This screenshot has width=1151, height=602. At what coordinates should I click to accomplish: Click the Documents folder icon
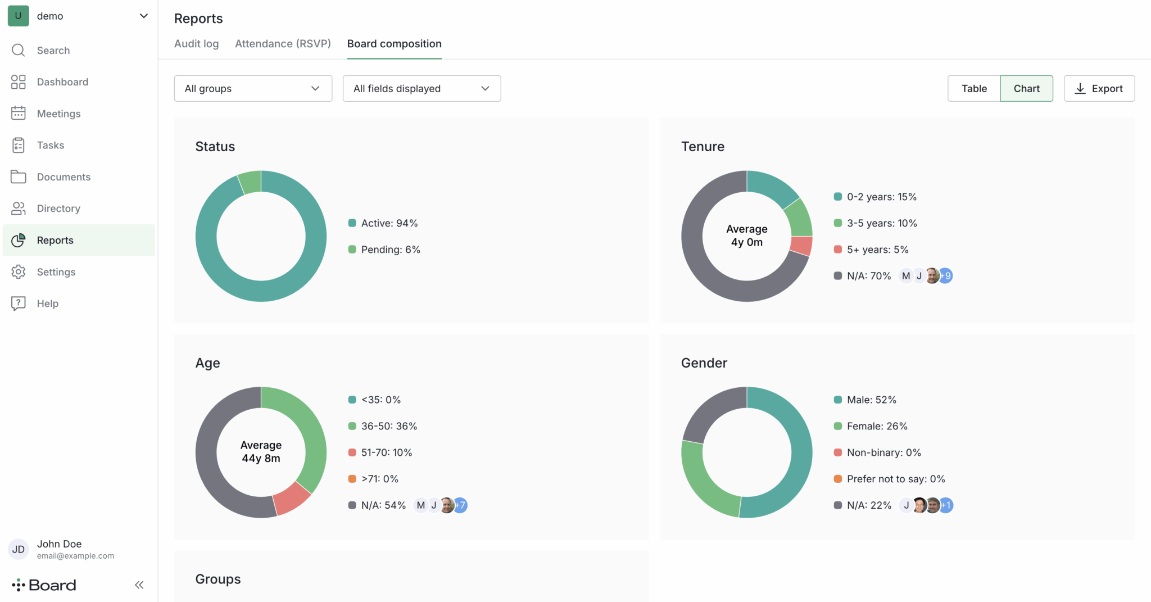[18, 177]
